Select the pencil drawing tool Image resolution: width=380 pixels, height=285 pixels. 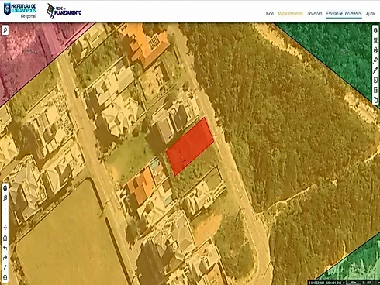tap(375, 70)
